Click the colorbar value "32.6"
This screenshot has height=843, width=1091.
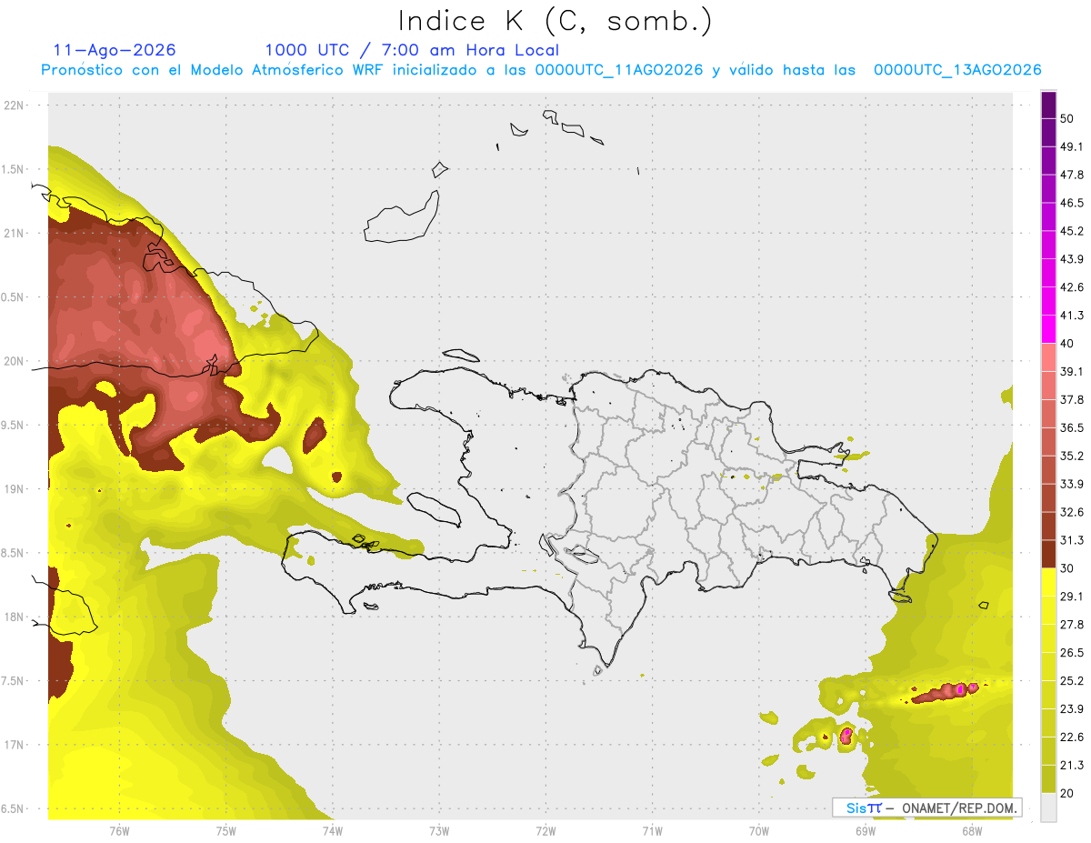(x=1072, y=512)
